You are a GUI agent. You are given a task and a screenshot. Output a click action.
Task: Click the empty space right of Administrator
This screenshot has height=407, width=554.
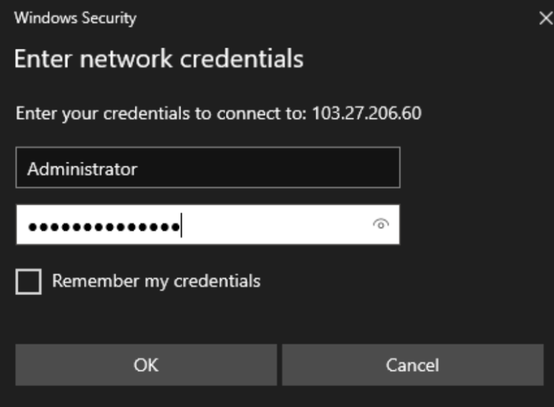click(x=268, y=168)
